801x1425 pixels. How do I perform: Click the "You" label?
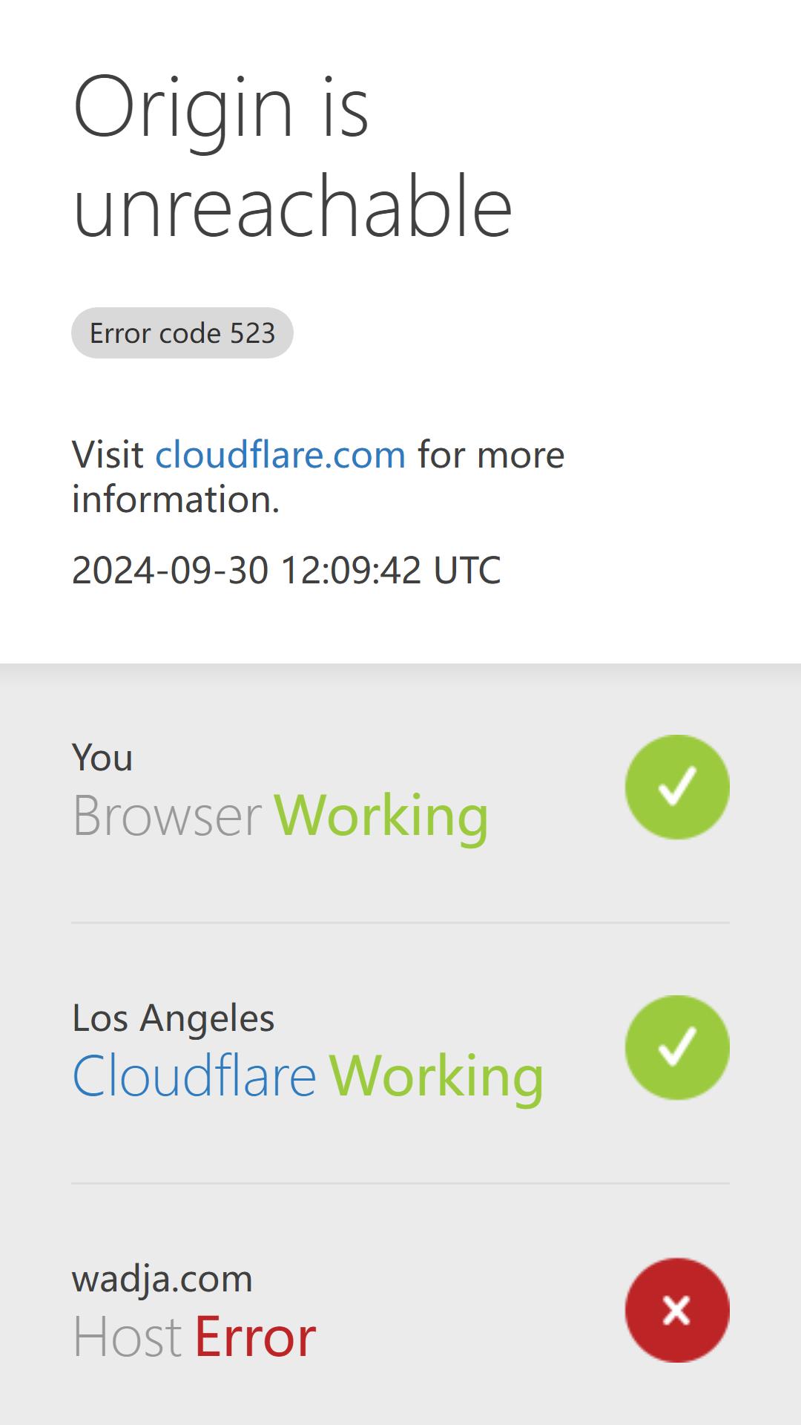tap(102, 758)
